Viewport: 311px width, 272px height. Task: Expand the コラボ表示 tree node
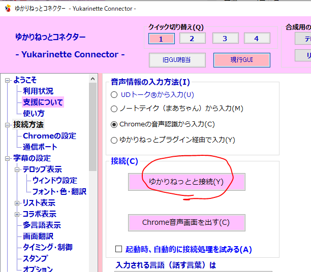click(x=17, y=214)
